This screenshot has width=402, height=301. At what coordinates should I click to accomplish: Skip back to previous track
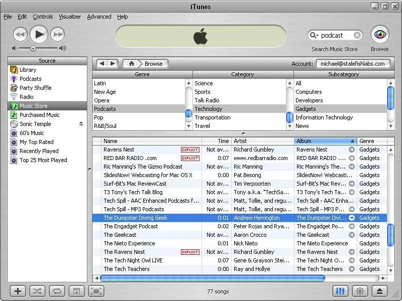coord(20,34)
